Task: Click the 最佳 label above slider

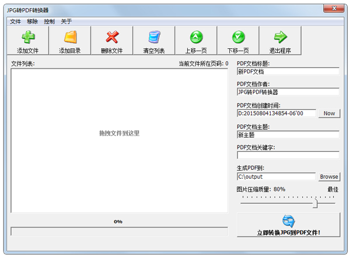Action: pyautogui.click(x=333, y=190)
